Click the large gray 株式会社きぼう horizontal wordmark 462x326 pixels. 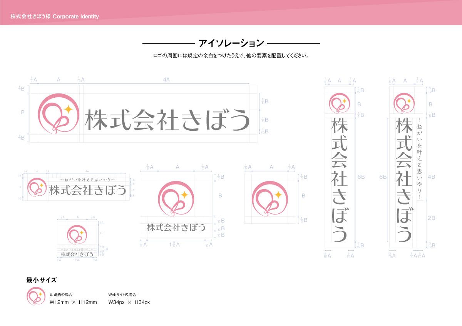click(x=167, y=120)
